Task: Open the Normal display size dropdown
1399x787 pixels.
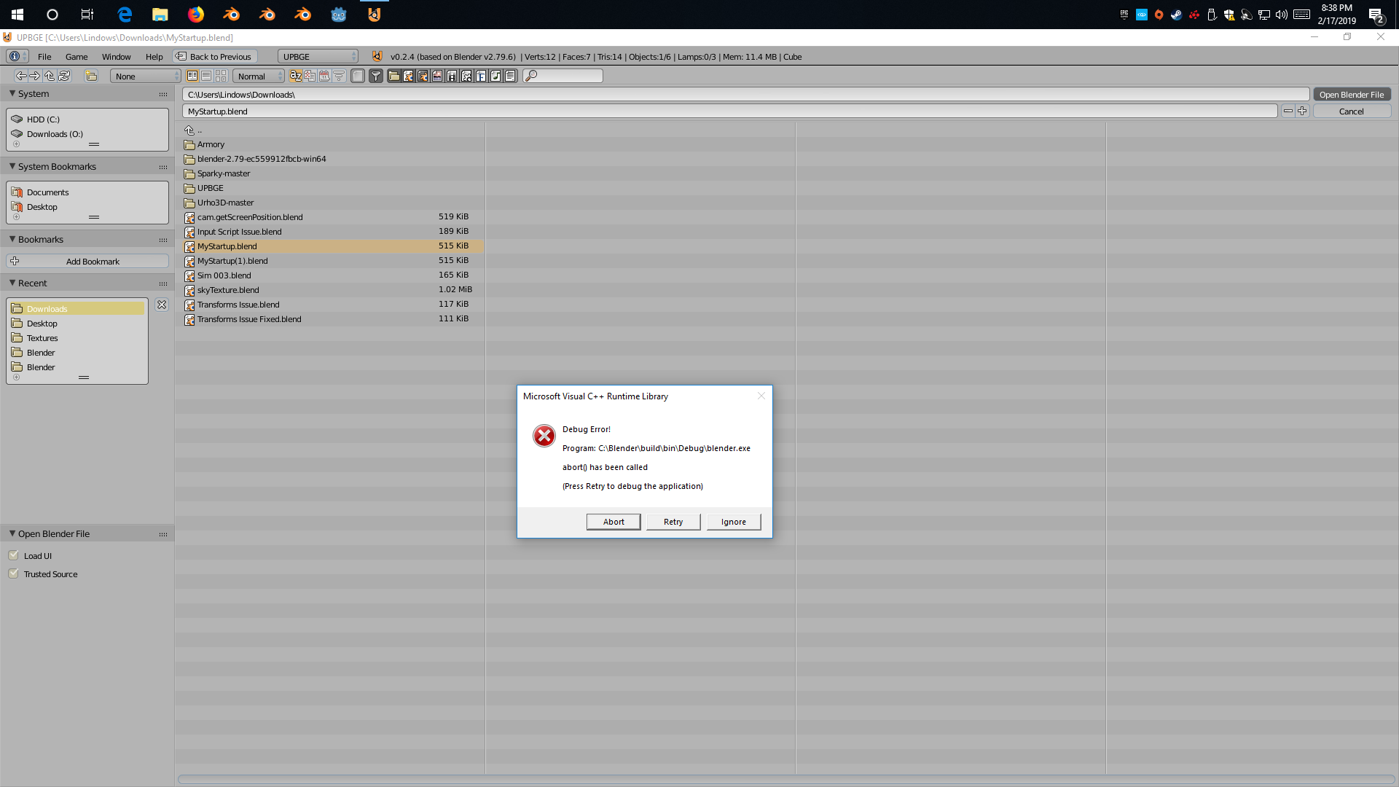Action: (x=259, y=76)
